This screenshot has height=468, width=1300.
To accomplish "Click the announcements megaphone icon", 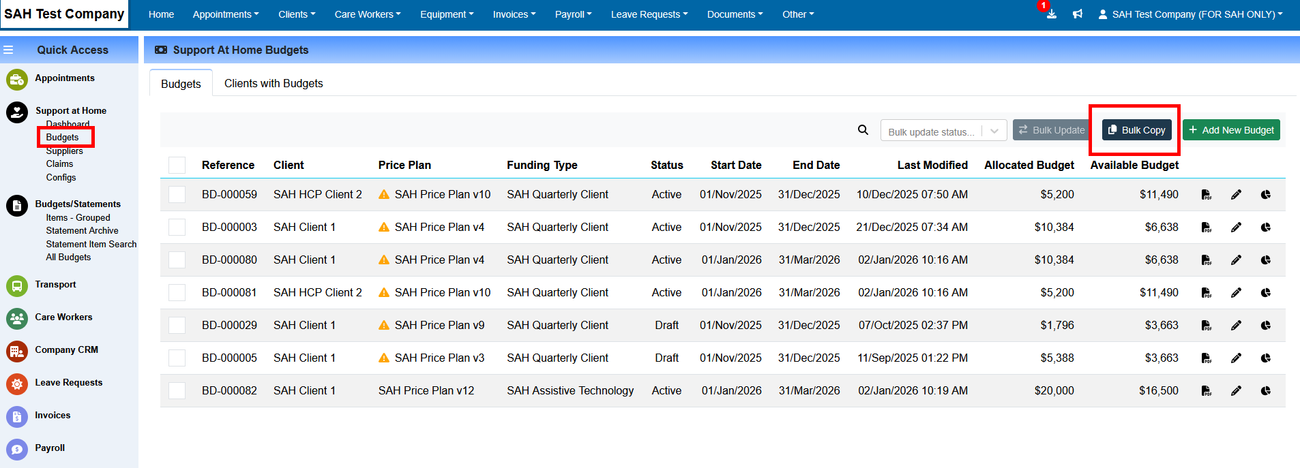I will click(1078, 14).
